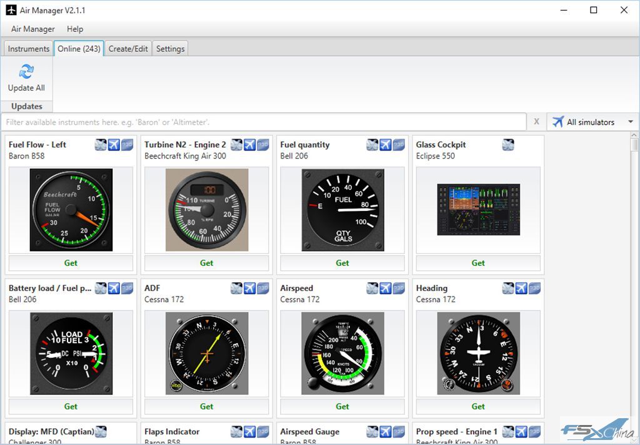640x445 pixels.
Task: Click the 'Eclipse 550' aircraft label
Action: pyautogui.click(x=435, y=155)
